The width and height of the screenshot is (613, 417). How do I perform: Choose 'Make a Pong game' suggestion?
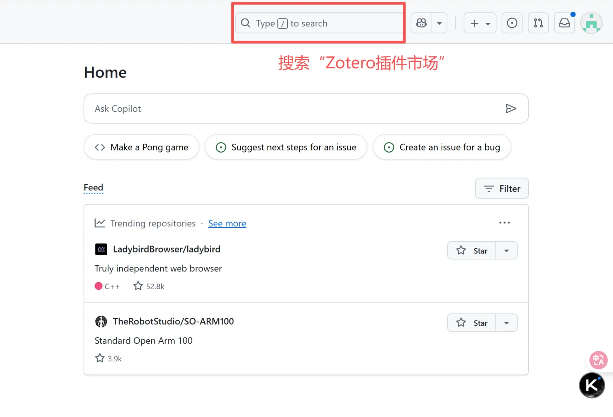(141, 147)
